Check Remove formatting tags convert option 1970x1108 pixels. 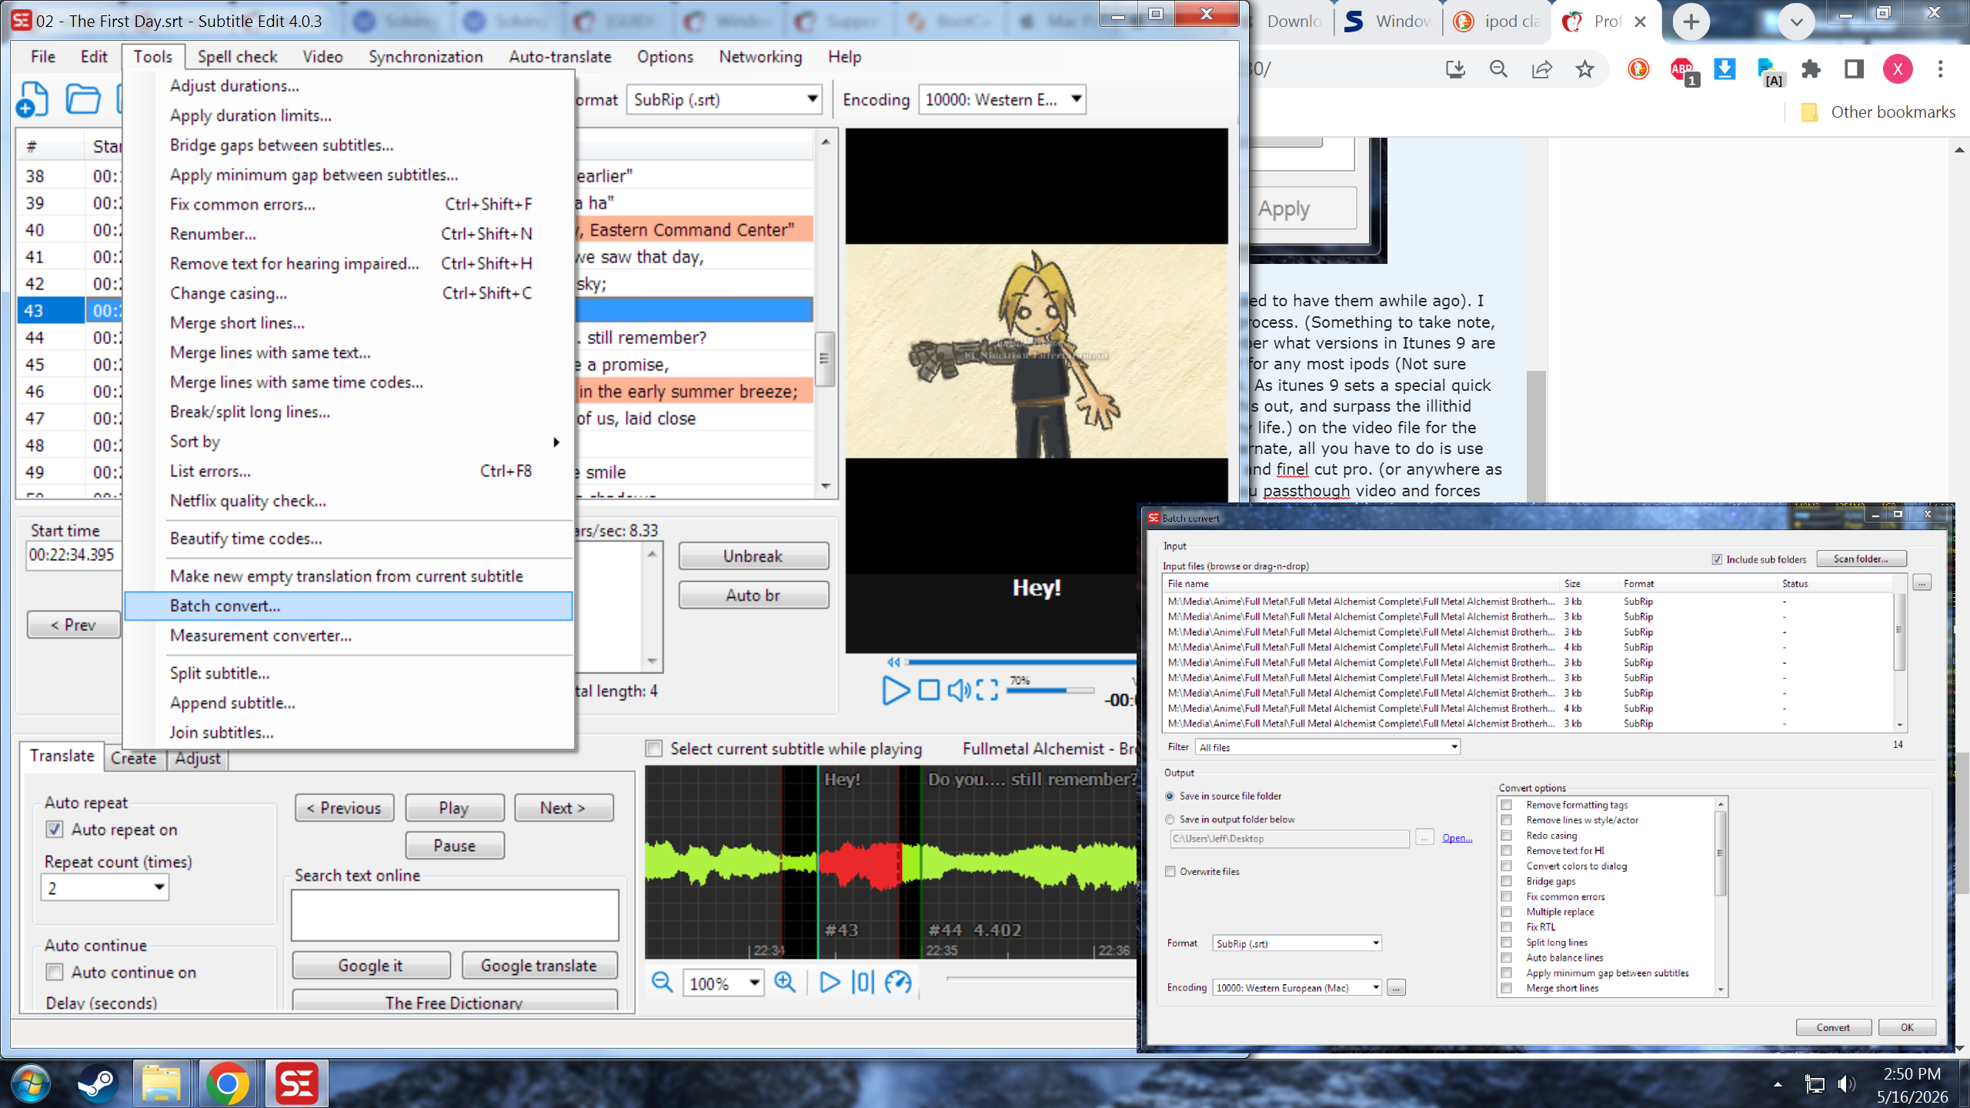[1507, 805]
